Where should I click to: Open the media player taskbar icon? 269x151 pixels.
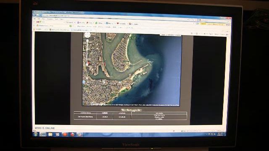57,134
